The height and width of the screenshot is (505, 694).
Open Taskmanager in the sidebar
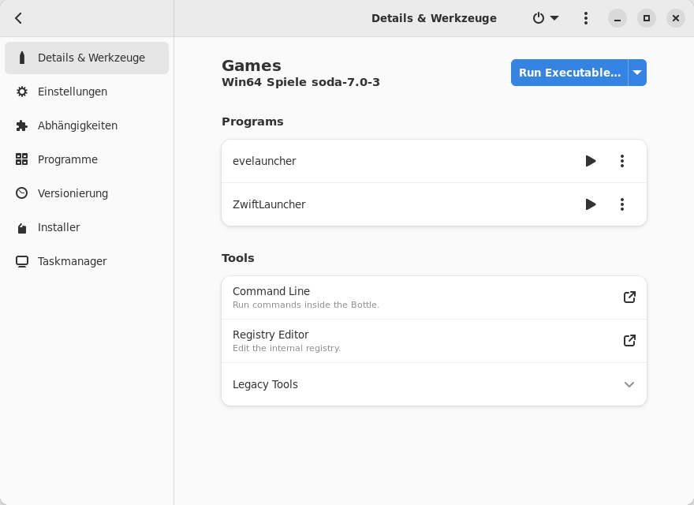click(x=87, y=261)
